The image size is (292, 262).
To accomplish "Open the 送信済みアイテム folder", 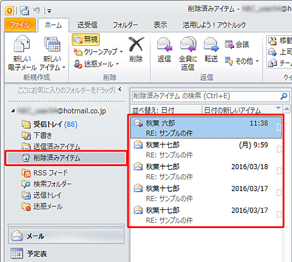I will [51, 146].
